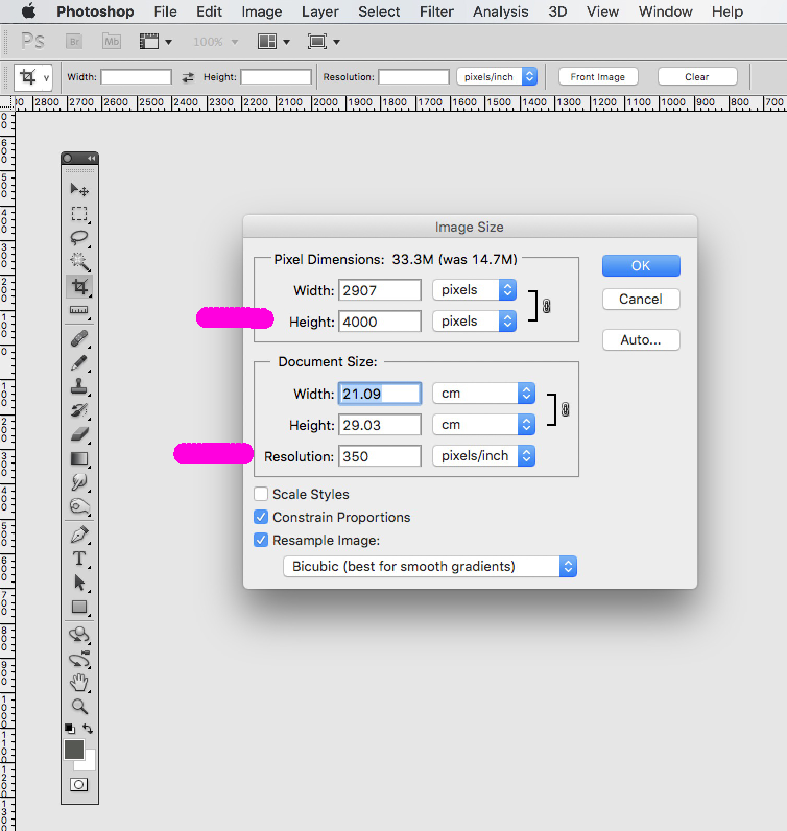Click the Pen tool icon
This screenshot has width=787, height=831.
tap(79, 535)
